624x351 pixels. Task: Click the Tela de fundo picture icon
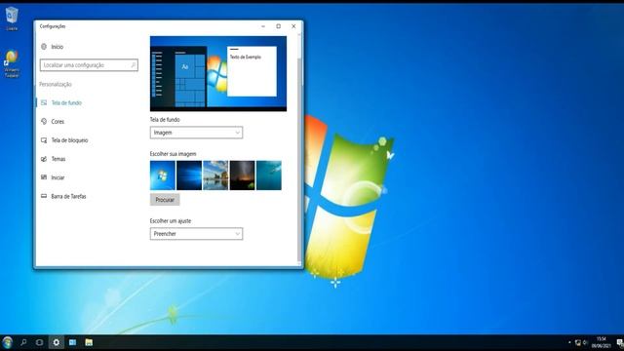[x=44, y=102]
